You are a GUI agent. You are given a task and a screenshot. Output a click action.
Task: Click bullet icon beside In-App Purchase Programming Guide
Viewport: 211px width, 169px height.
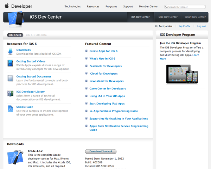point(87,111)
